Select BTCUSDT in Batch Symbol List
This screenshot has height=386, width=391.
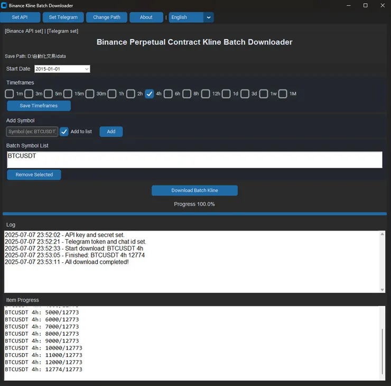click(22, 156)
